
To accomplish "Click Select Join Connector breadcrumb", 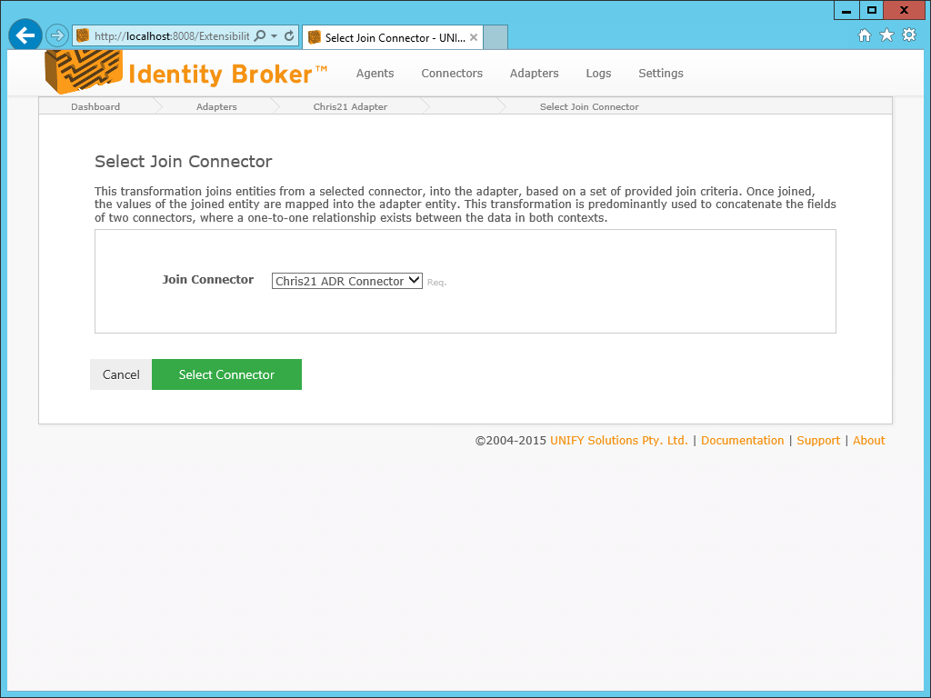I will (589, 107).
